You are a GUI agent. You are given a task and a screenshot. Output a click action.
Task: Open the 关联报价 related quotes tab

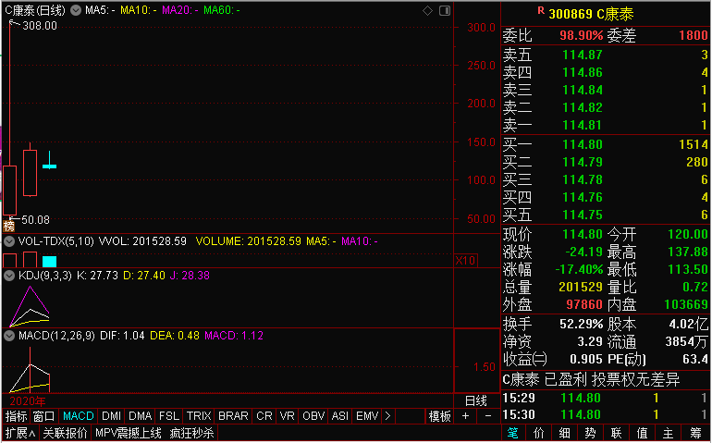(x=65, y=433)
